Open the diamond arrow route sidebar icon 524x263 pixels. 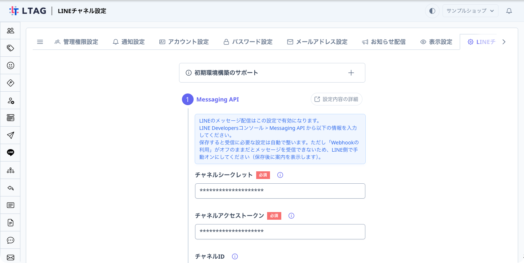pos(11,83)
